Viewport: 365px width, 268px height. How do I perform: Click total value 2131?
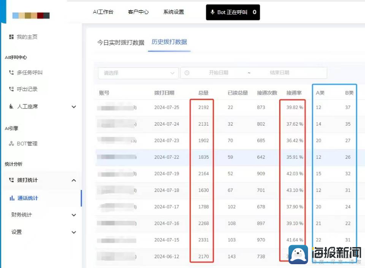point(203,124)
